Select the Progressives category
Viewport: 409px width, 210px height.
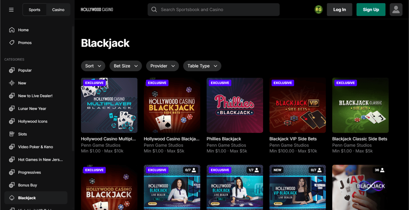36,172
